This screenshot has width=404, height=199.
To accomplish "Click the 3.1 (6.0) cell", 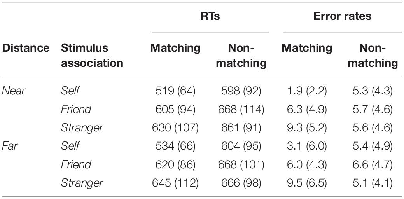I will coord(307,147).
